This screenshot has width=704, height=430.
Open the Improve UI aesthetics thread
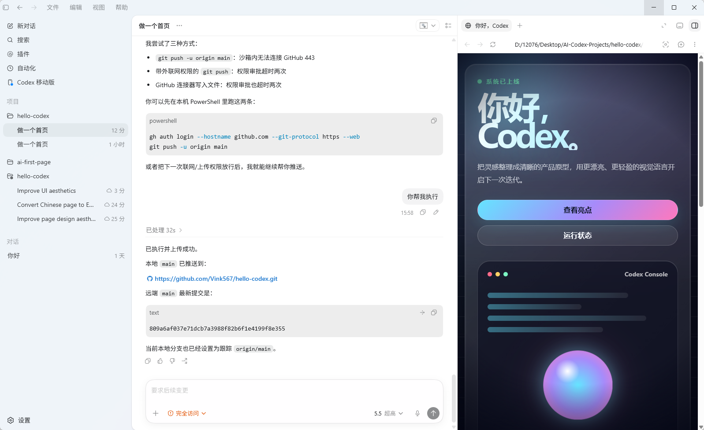[x=66, y=191]
